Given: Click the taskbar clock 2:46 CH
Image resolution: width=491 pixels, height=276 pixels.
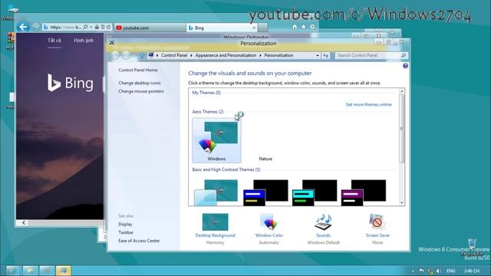Looking at the screenshot, I should pyautogui.click(x=472, y=271).
